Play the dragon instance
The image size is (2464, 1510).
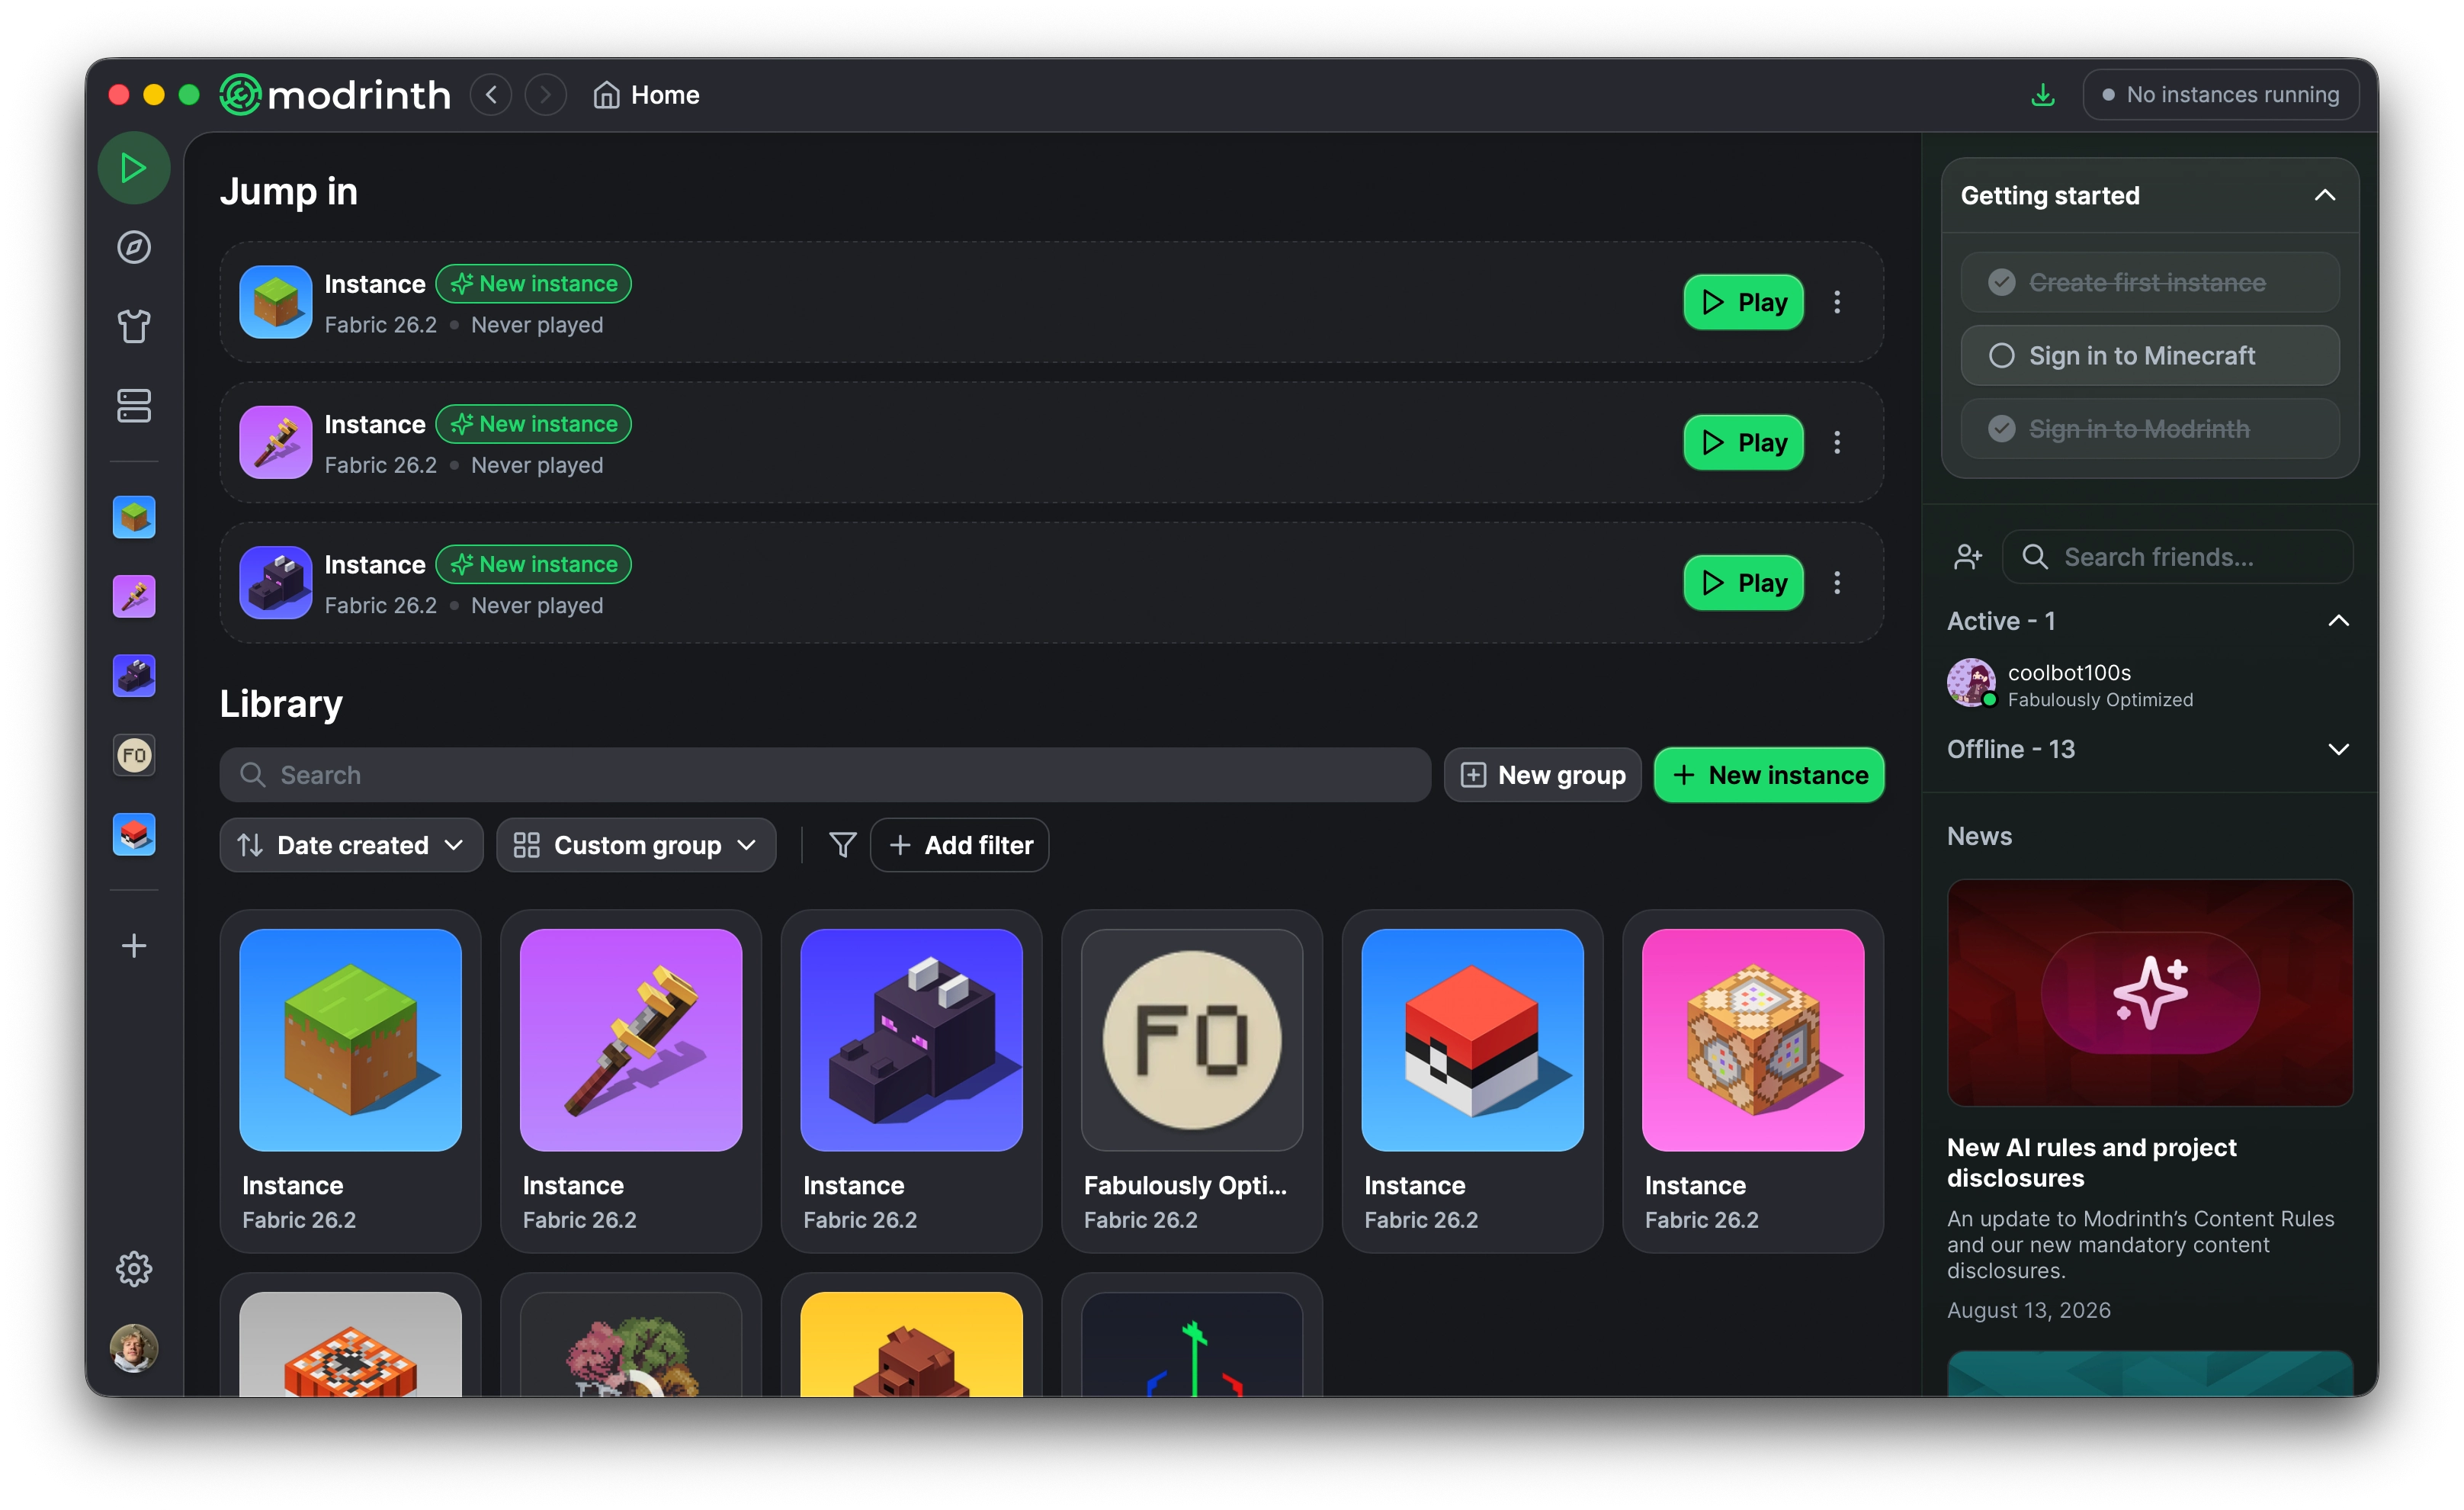tap(1743, 583)
